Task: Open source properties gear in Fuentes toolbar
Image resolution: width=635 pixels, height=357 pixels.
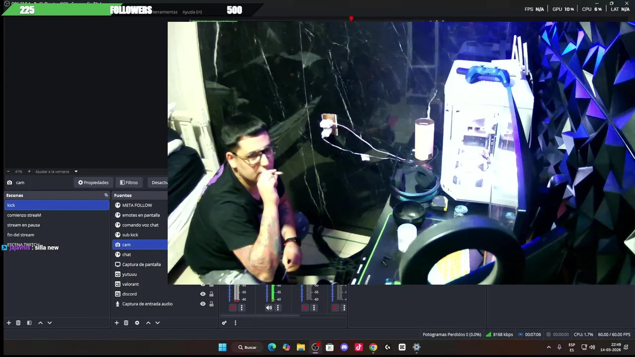Action: [x=137, y=323]
